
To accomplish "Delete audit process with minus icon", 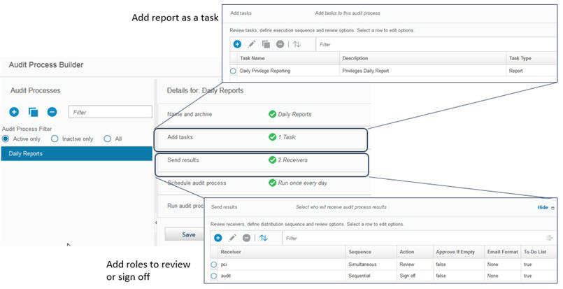I will point(52,112).
